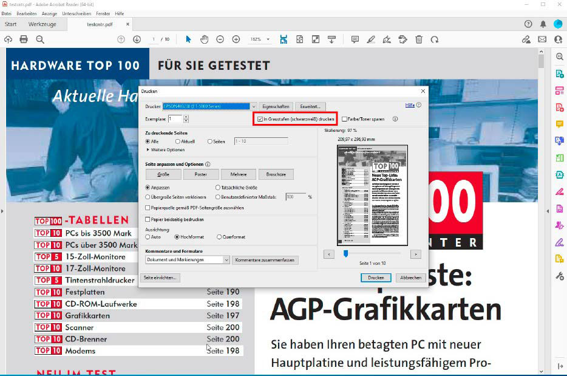Click info icon beside Farbe/Toner sparen
Image resolution: width=567 pixels, height=376 pixels.
point(395,118)
